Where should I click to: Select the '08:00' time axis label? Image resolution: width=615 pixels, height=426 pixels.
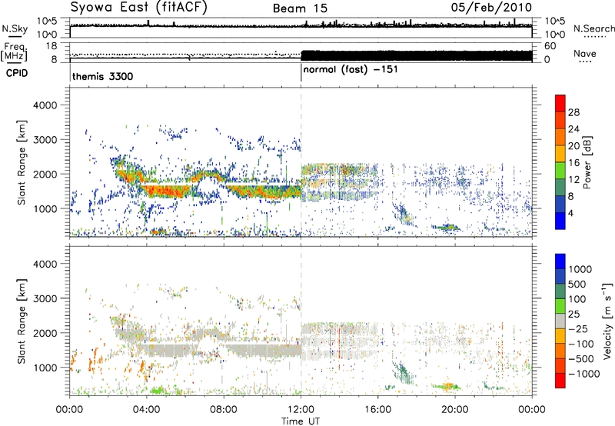[224, 410]
